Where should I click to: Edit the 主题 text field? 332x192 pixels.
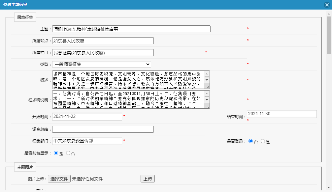(x=131, y=29)
